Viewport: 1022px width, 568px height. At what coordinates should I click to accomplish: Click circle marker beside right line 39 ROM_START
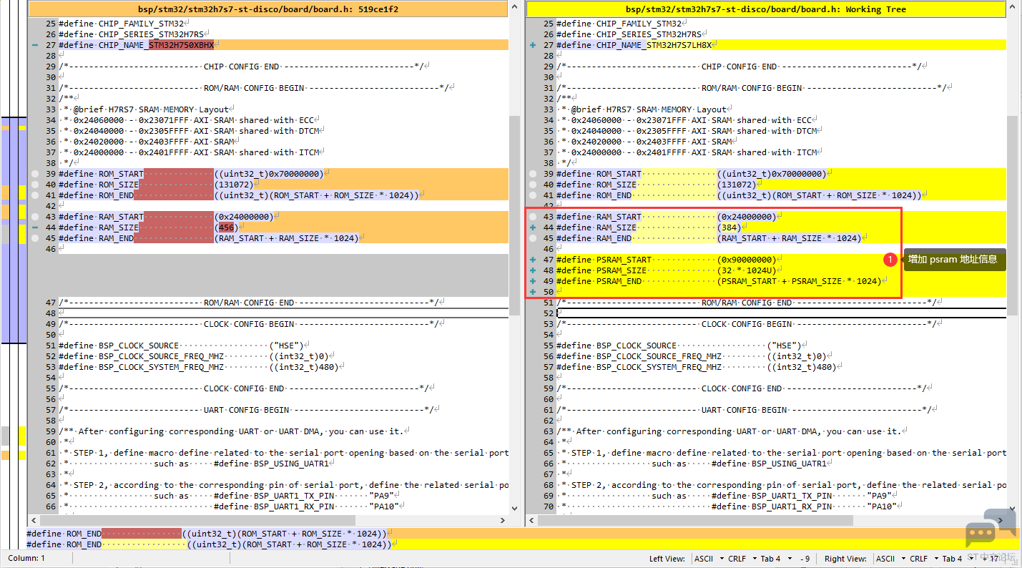pyautogui.click(x=532, y=174)
